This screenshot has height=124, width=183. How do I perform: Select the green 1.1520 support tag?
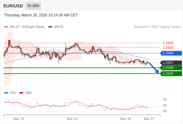pos(171,73)
